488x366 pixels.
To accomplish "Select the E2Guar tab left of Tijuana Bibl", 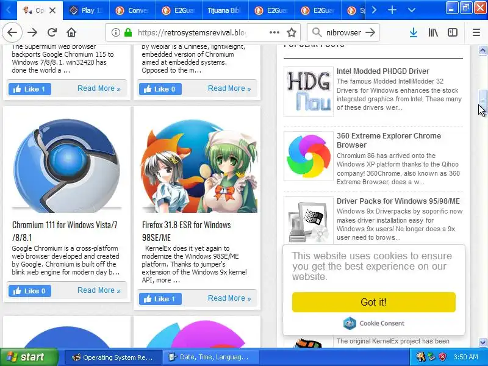I will pos(179,10).
